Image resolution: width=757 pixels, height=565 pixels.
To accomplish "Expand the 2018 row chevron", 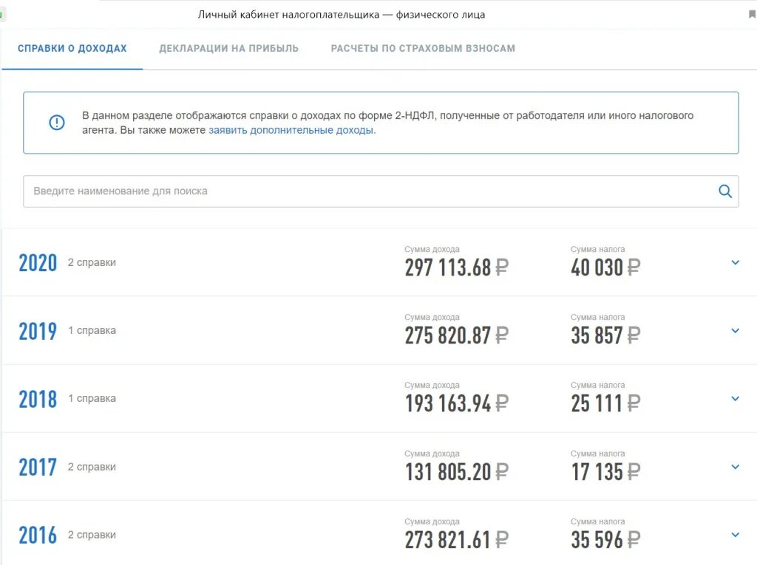I will coord(736,399).
